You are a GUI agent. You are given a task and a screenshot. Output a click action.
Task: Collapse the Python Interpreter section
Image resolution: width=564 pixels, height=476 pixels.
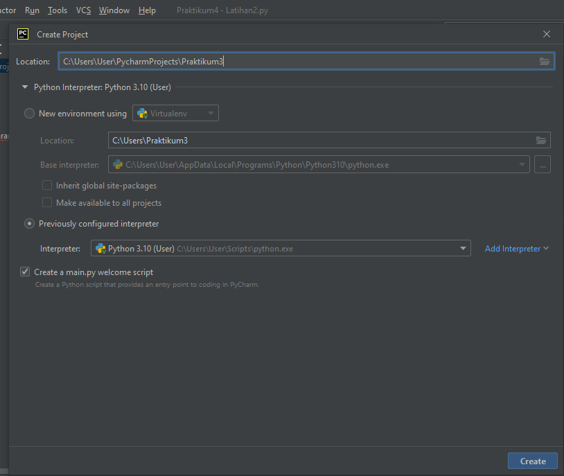(x=24, y=87)
